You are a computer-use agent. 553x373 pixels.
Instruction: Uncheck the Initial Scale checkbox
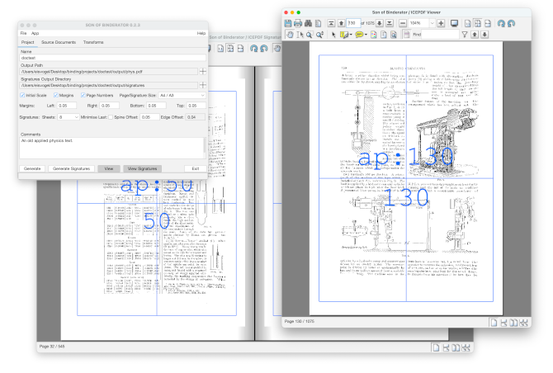[x=23, y=95]
